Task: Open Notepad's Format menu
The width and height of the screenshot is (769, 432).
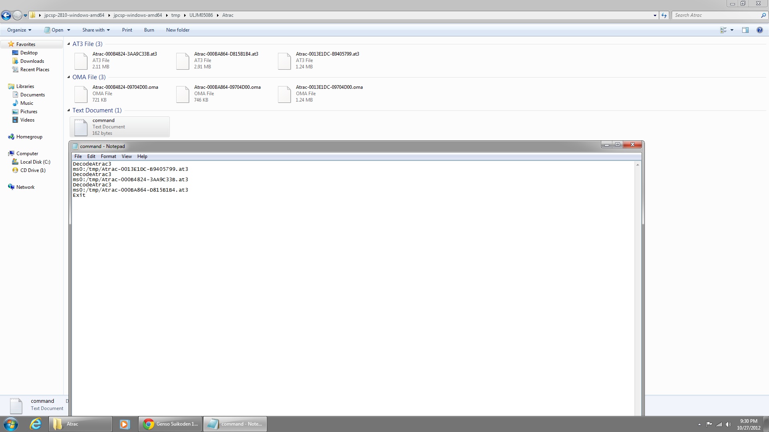Action: click(x=108, y=156)
